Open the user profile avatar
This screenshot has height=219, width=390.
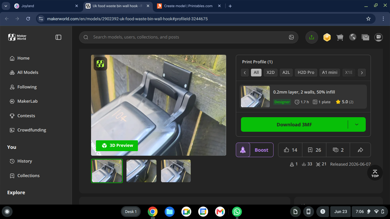[x=379, y=37]
